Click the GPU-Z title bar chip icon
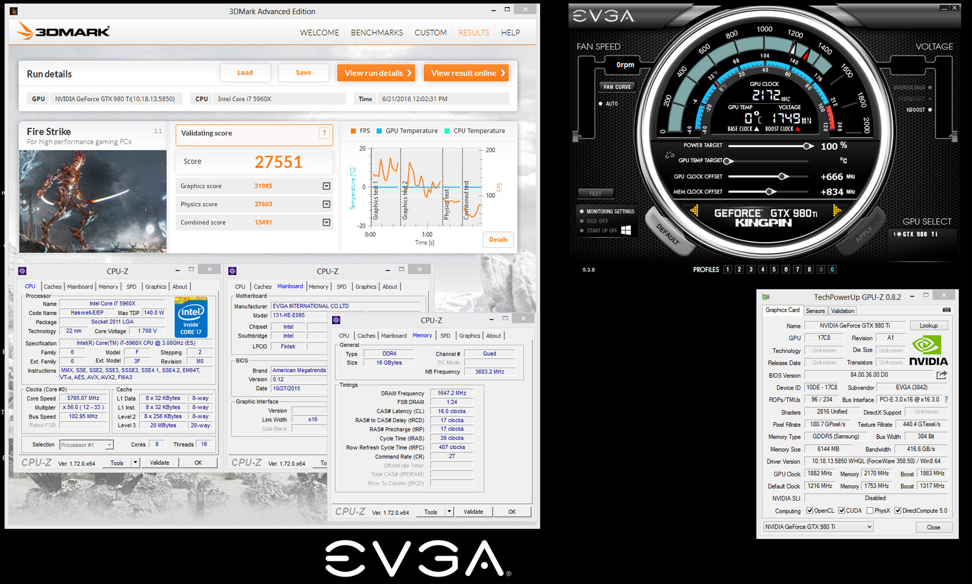 click(766, 297)
